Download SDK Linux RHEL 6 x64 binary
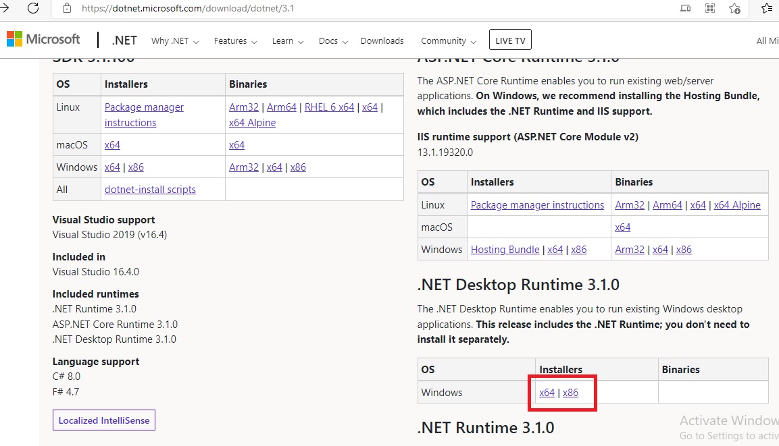Screen dimensions: 779x446 tap(330, 107)
